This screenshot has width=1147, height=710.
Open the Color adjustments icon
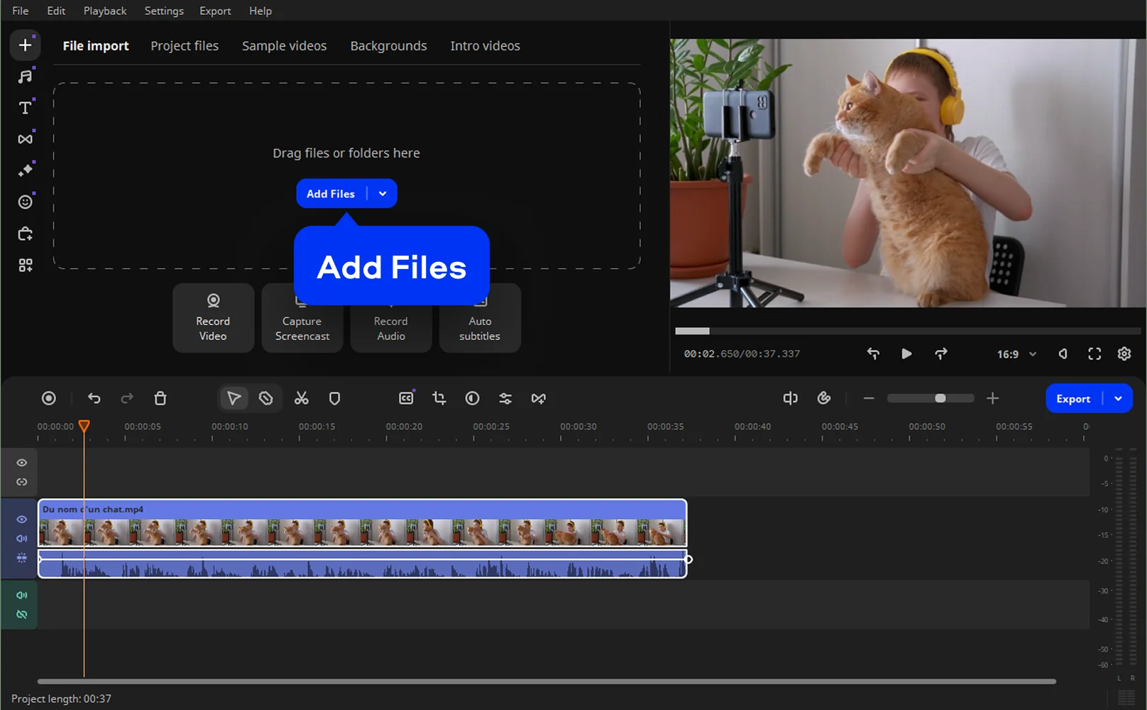point(472,398)
